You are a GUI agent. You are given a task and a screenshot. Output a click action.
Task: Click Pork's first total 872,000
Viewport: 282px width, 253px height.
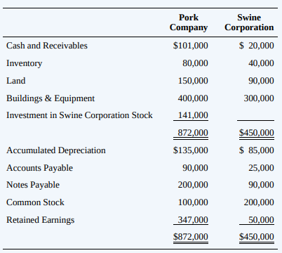[193, 133]
